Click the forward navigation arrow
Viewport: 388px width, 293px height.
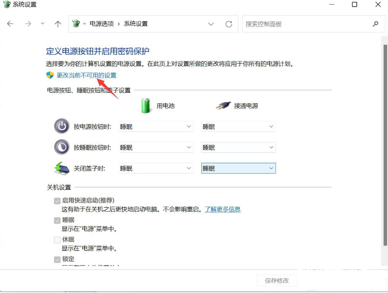click(x=28, y=24)
